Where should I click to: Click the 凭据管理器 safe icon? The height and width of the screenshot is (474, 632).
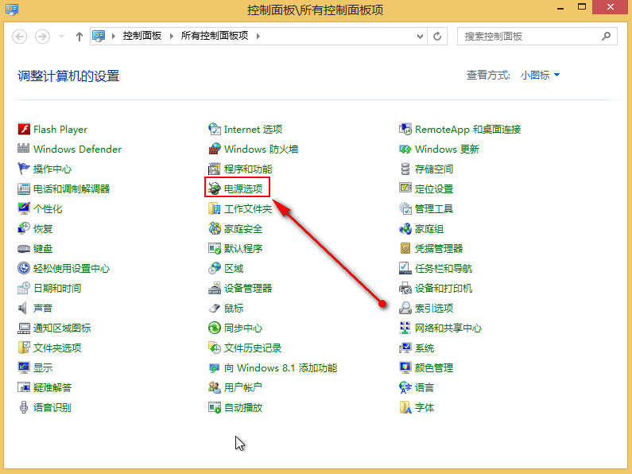[x=405, y=248]
